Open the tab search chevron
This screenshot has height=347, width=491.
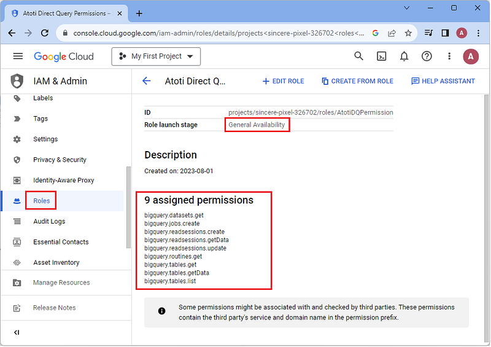pyautogui.click(x=406, y=8)
